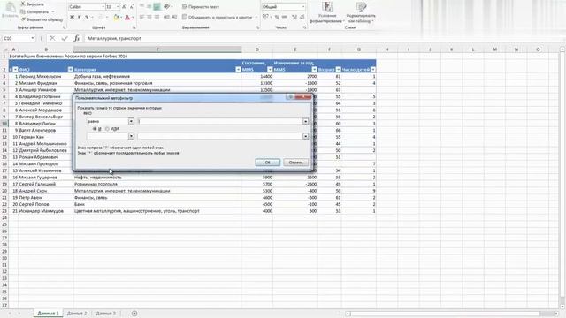This screenshot has height=318, width=566.
Task: Click first condition value input field
Action: tap(220, 122)
